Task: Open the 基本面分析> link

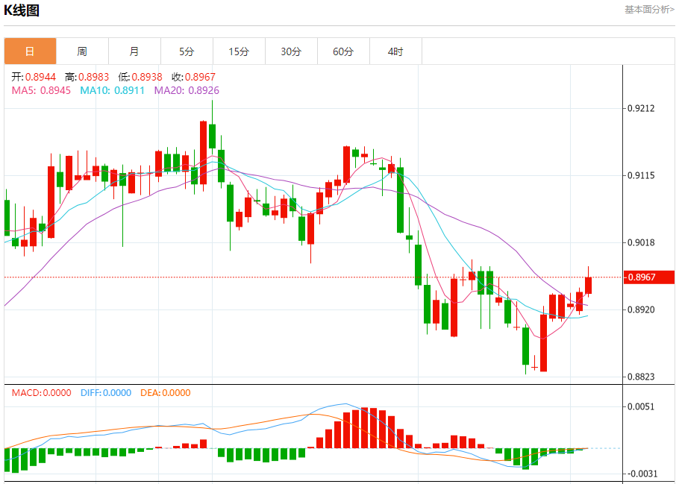Action: point(648,10)
